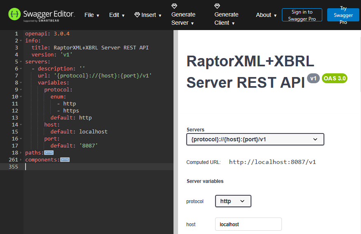
Task: Click the gray v1 version badge
Action: point(313,79)
